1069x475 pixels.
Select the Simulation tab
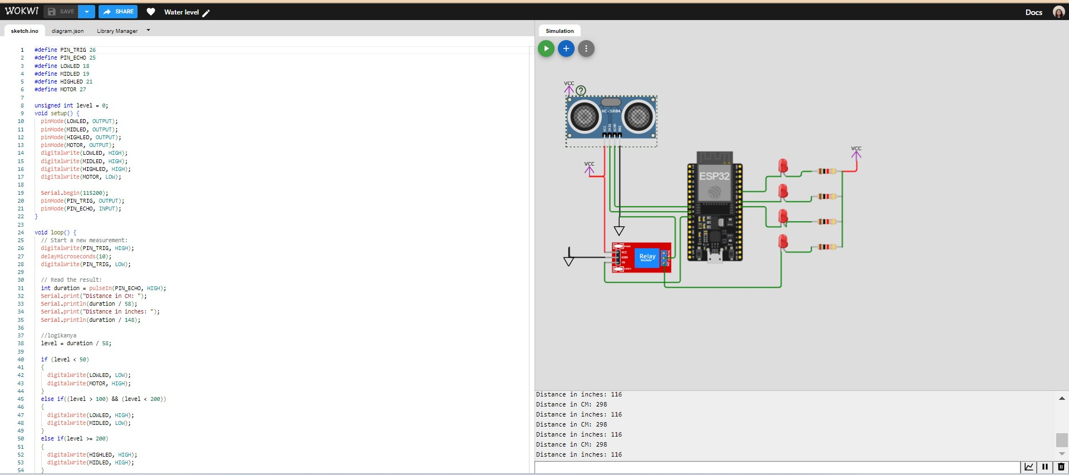(560, 31)
